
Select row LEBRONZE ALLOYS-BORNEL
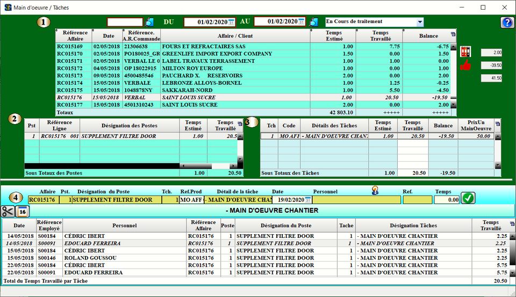coord(253,83)
